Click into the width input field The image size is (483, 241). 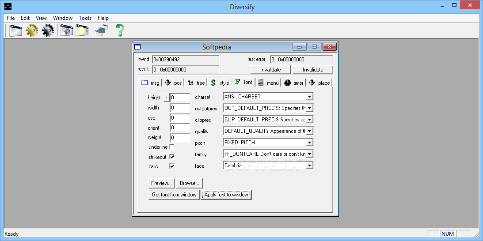[x=180, y=108]
